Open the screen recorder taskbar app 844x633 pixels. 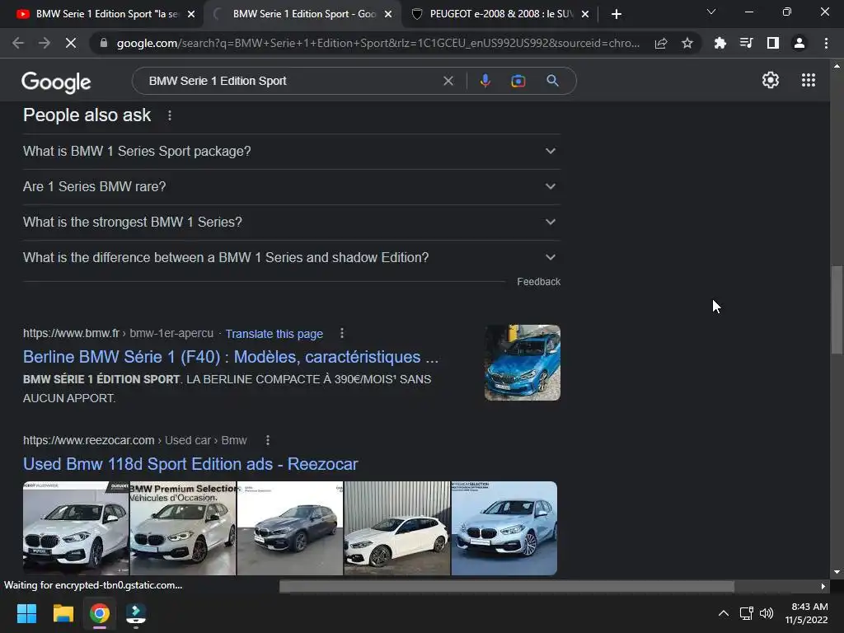coord(136,613)
